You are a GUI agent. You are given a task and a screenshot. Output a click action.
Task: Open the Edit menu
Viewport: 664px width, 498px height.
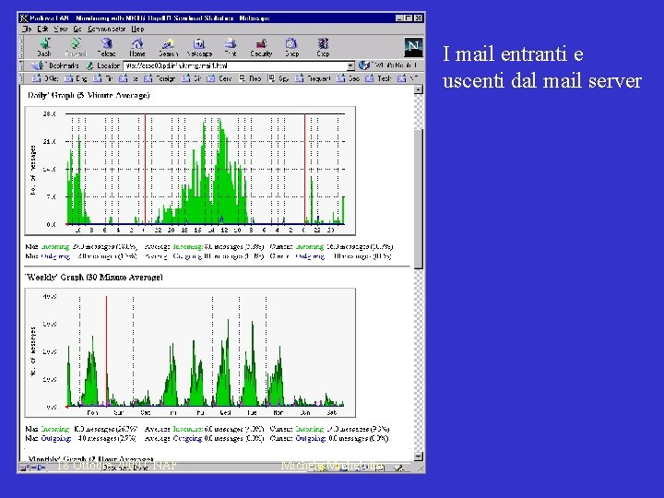(42, 29)
